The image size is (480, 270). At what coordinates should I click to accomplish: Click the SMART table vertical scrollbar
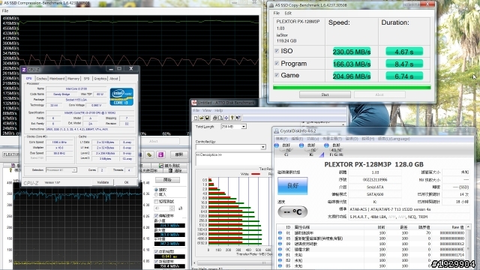point(468,247)
